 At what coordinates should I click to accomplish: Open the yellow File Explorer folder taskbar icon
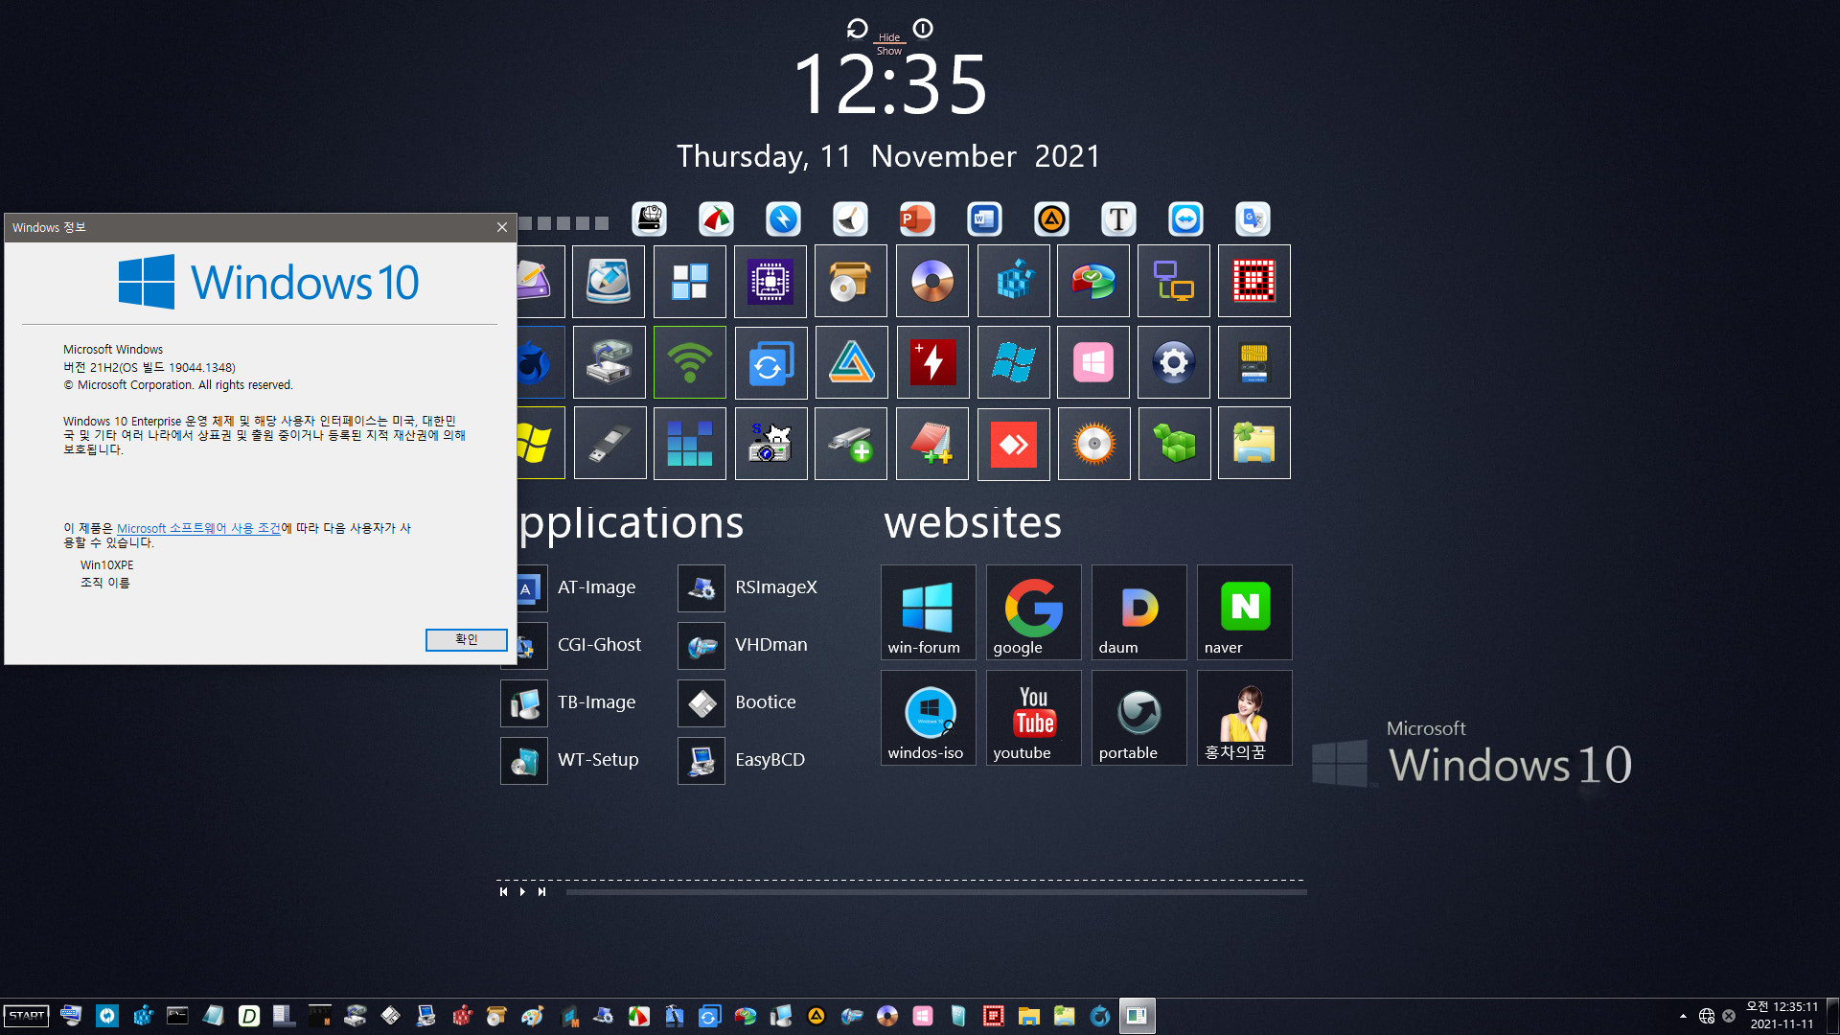pos(1029,1016)
